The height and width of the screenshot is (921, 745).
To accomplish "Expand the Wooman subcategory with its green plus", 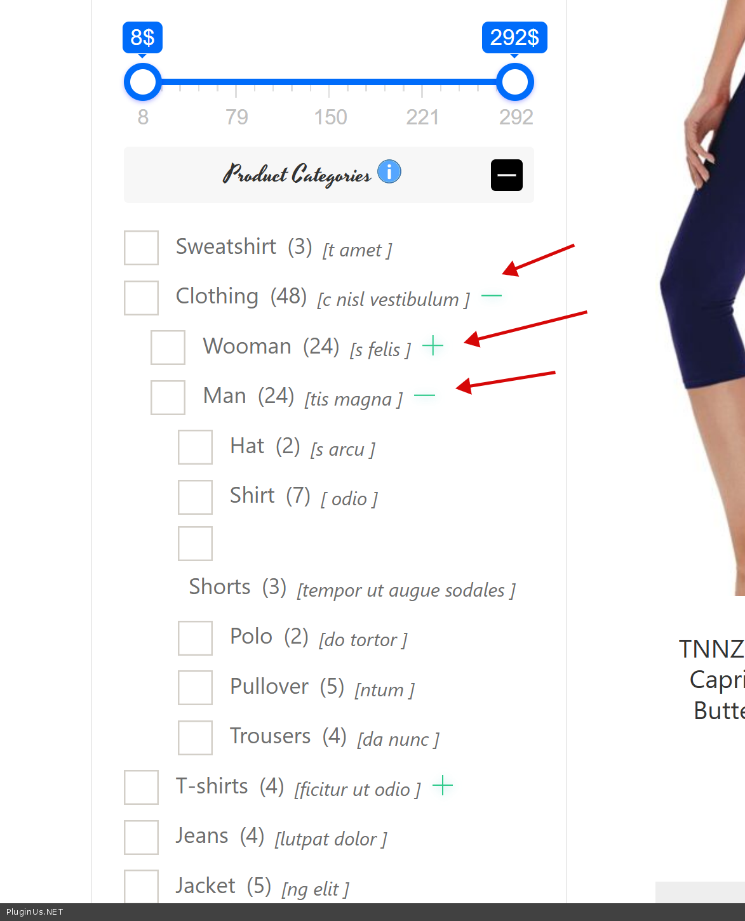I will [433, 346].
